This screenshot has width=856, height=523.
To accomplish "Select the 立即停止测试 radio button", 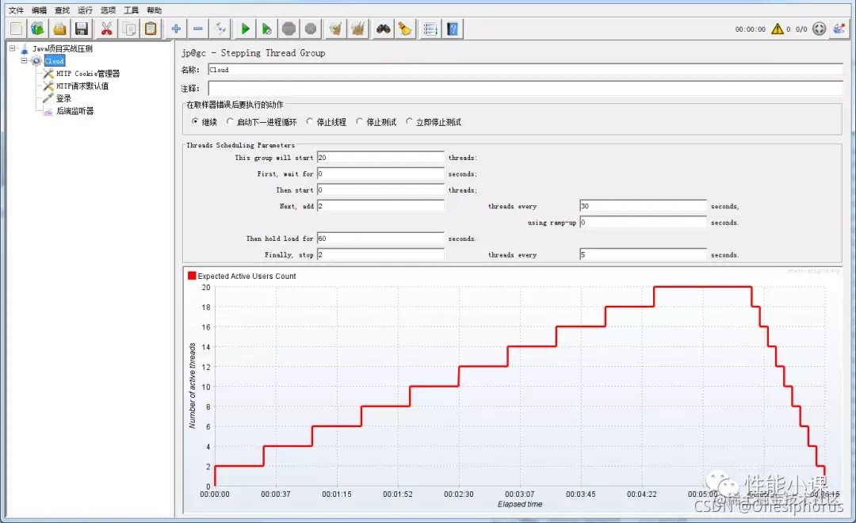I will click(x=409, y=122).
